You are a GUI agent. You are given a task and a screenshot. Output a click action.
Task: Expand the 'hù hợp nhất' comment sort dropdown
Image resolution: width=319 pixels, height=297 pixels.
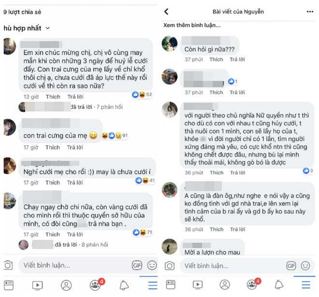(x=27, y=28)
